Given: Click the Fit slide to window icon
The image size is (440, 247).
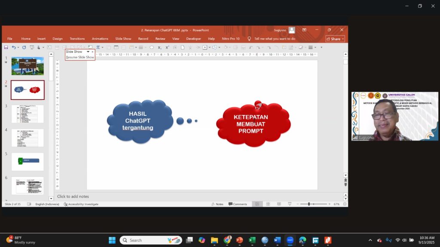Looking at the screenshot, I should (344, 204).
